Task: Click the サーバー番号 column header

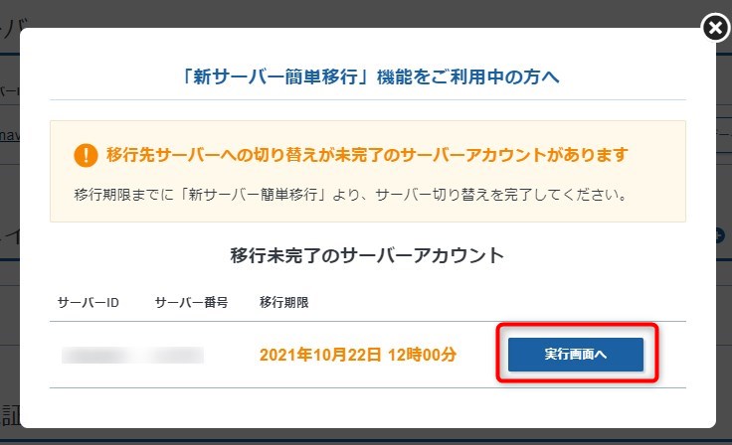Action: (191, 303)
